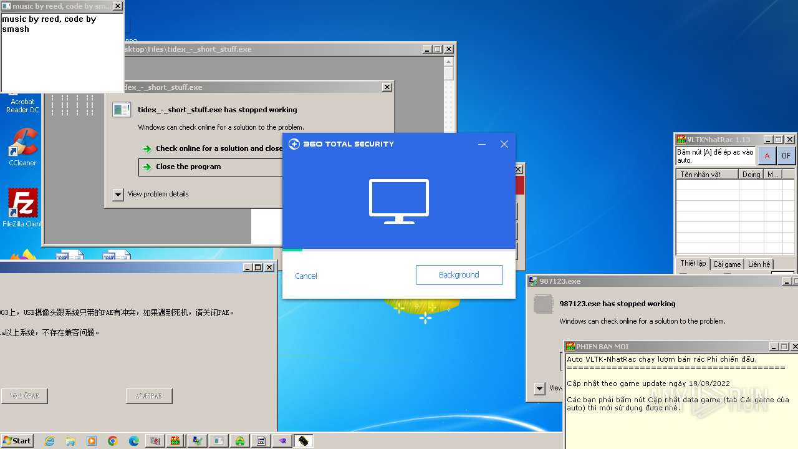Click the music by reed text area
The width and height of the screenshot is (798, 449).
[x=62, y=52]
